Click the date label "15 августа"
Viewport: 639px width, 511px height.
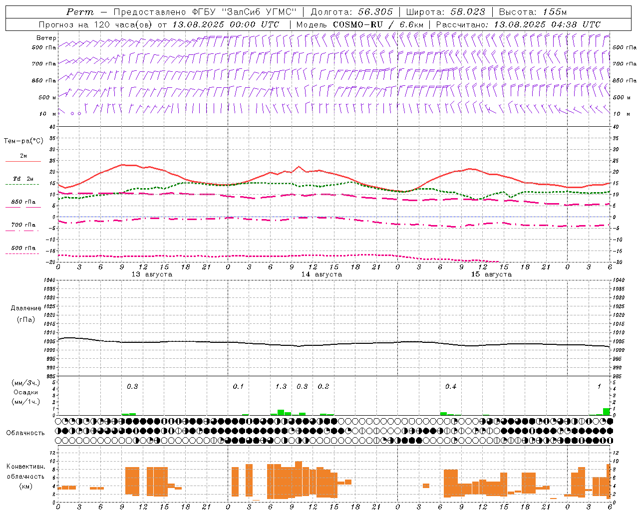[x=491, y=274]
